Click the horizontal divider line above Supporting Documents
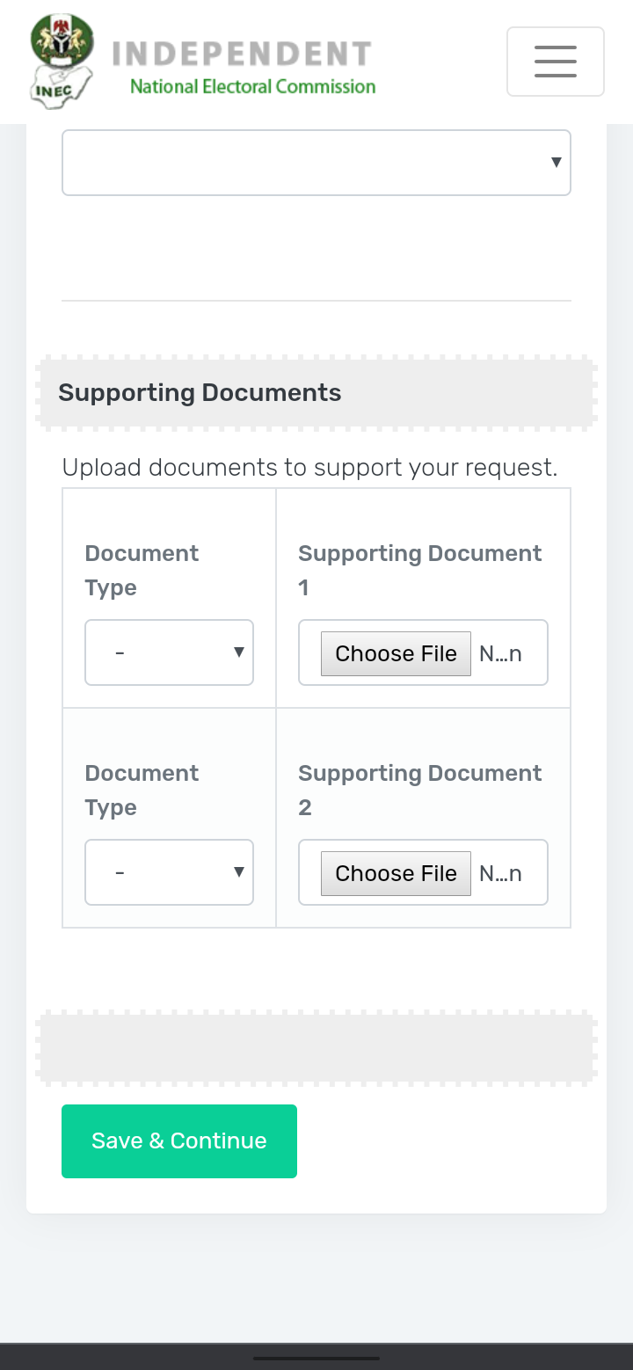Image resolution: width=633 pixels, height=1370 pixels. [x=316, y=301]
